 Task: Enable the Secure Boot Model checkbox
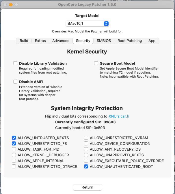(x=96, y=63)
